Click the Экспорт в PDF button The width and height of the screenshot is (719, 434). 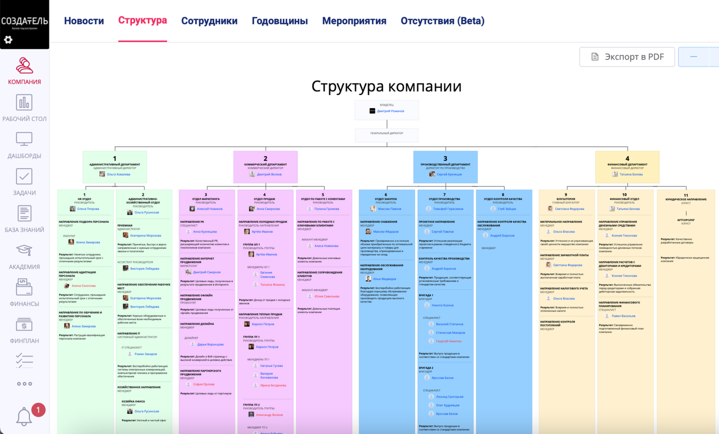(x=627, y=57)
